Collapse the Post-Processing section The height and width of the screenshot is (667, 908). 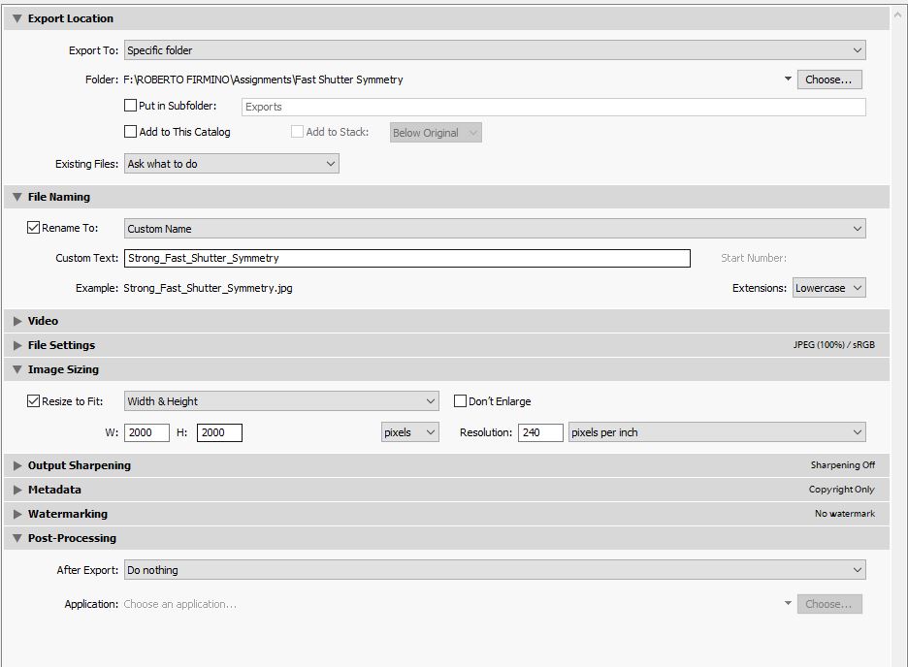click(x=16, y=538)
